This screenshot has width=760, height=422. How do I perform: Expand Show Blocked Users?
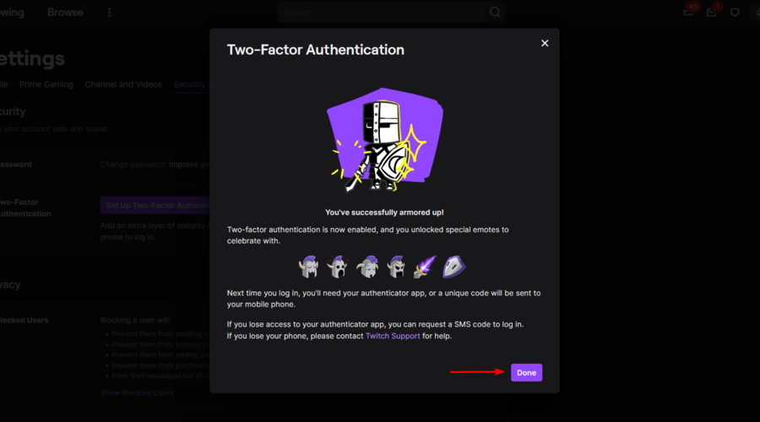pos(137,392)
